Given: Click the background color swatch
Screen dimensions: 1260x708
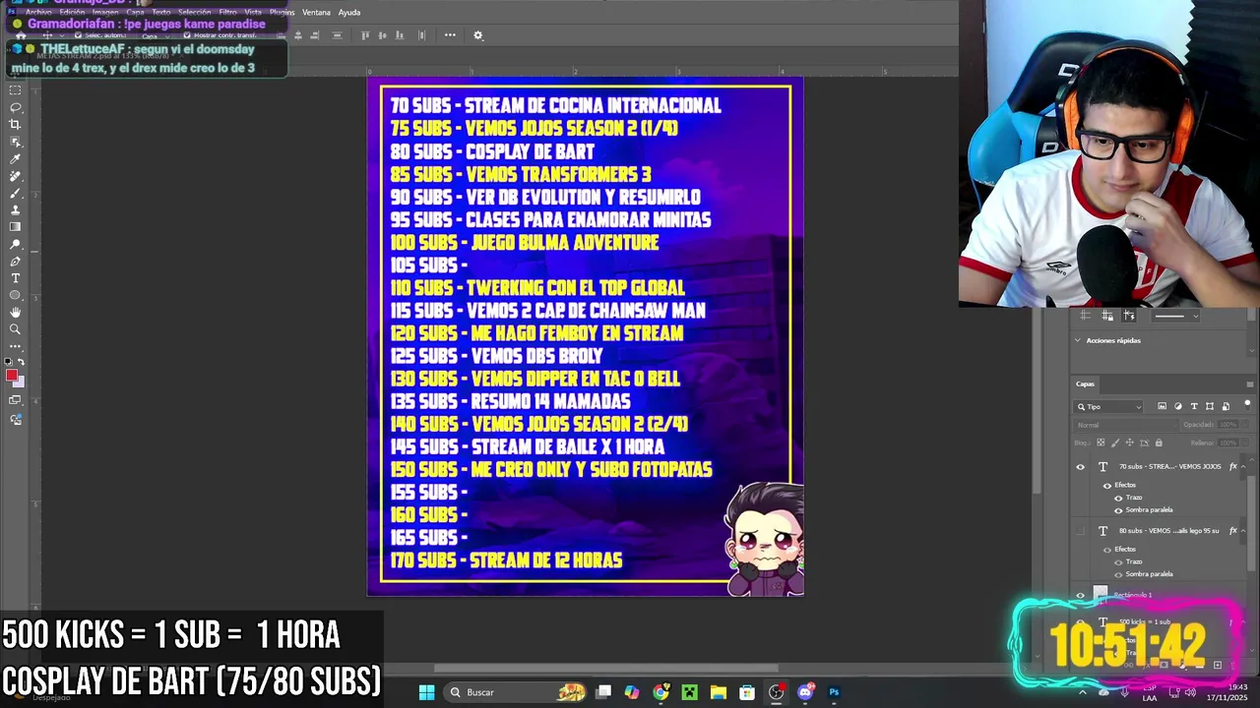Looking at the screenshot, I should click(x=20, y=382).
